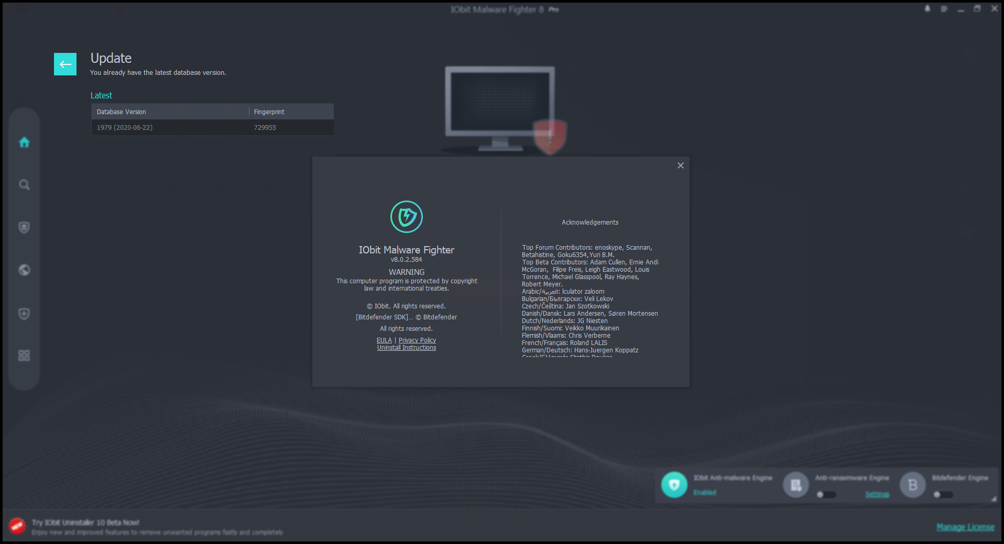Image resolution: width=1004 pixels, height=544 pixels.
Task: Open the Home sidebar icon
Action: [x=24, y=142]
